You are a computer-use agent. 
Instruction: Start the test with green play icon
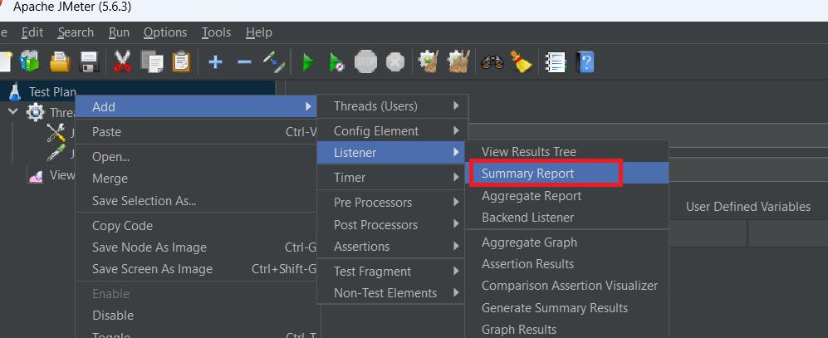308,62
